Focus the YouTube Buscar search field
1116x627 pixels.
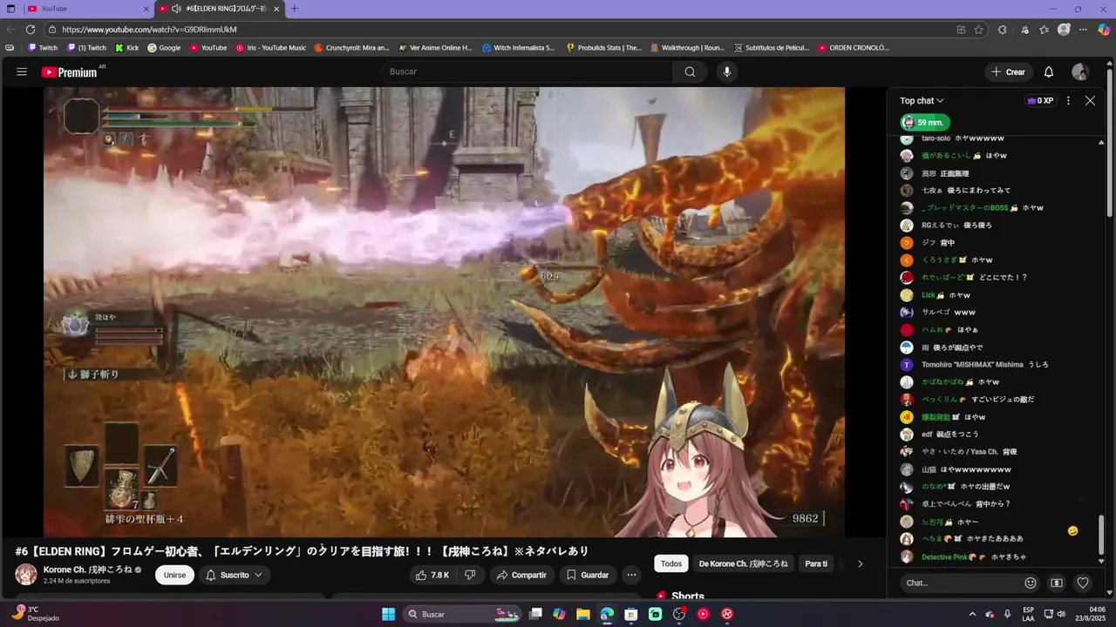pos(527,71)
